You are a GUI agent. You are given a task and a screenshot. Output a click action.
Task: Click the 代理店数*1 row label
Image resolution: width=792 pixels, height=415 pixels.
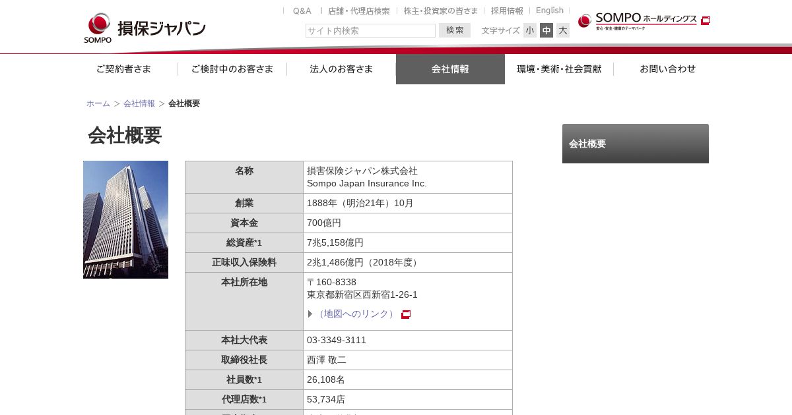pos(244,399)
